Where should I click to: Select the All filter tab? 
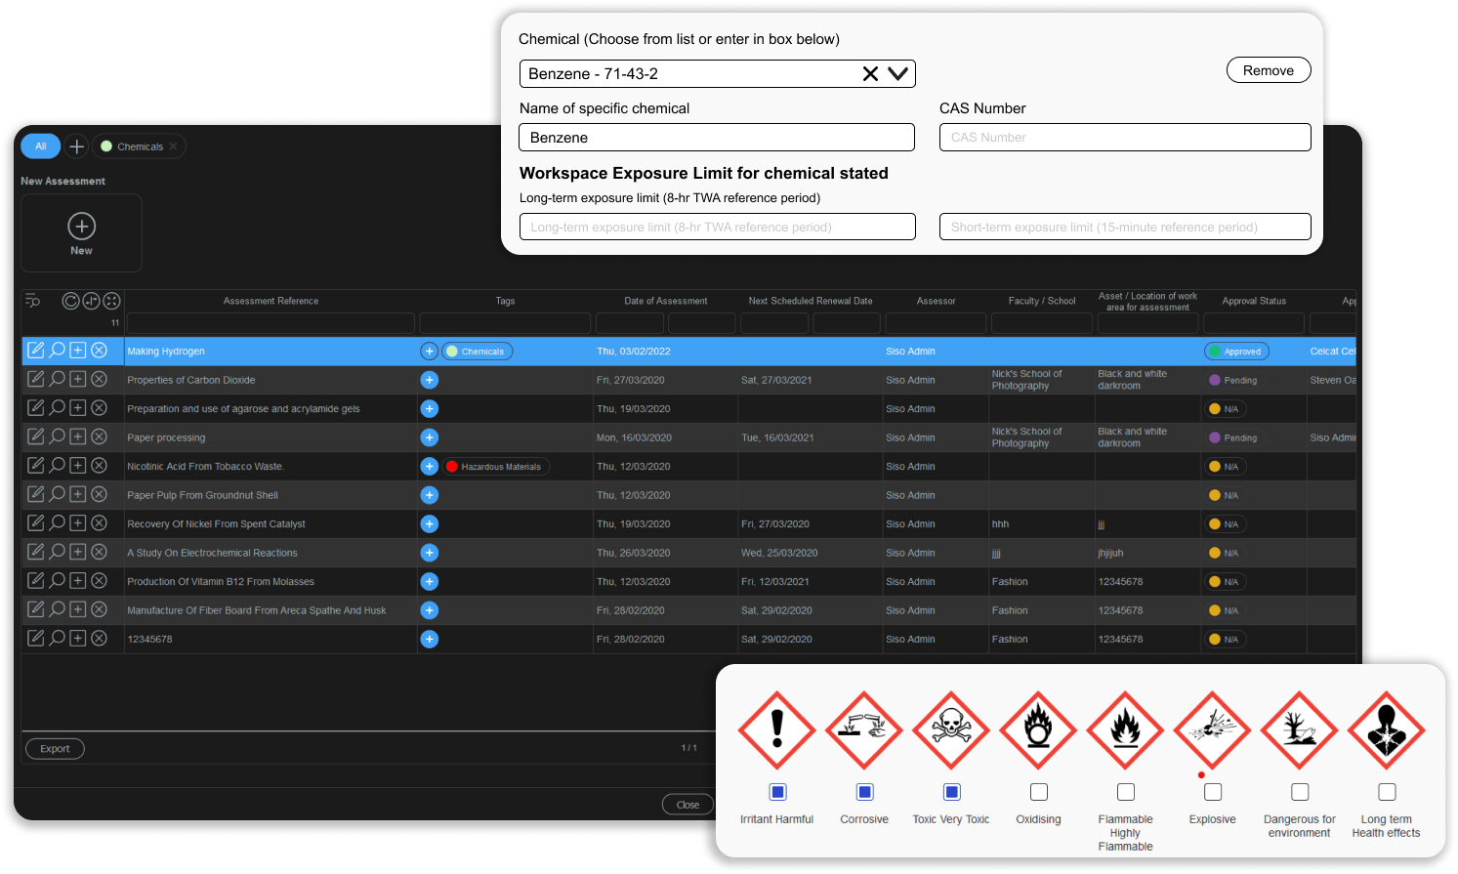pos(41,146)
